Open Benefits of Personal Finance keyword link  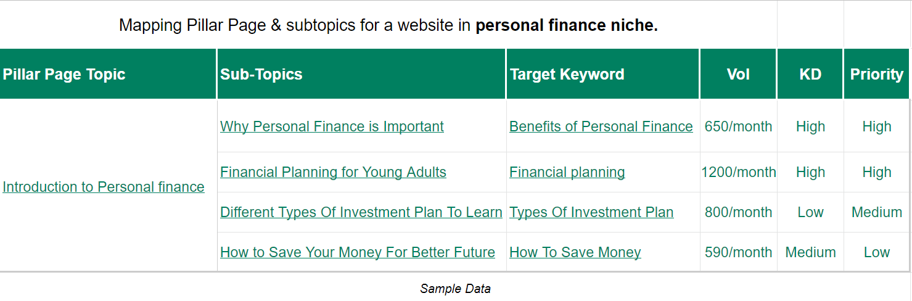coord(601,126)
